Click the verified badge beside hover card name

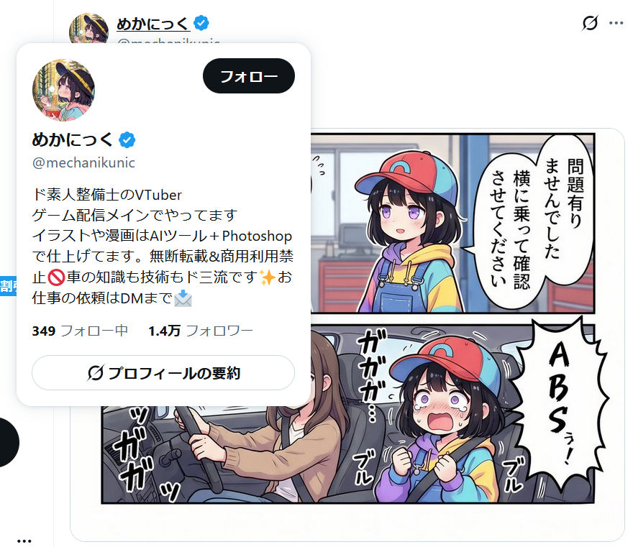pos(127,140)
